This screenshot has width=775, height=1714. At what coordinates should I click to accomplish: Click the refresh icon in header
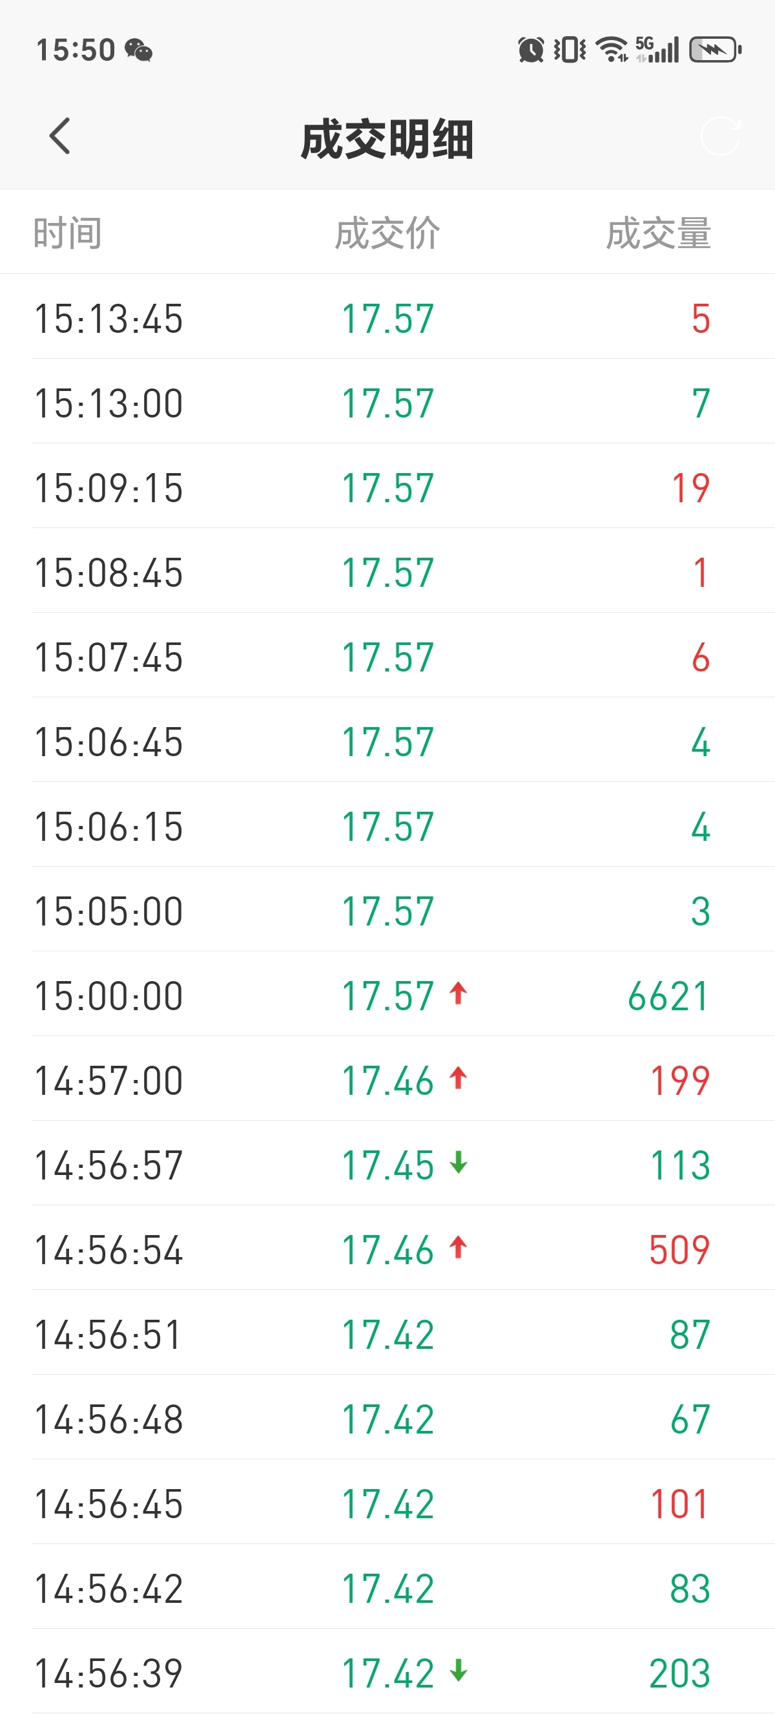coord(721,136)
